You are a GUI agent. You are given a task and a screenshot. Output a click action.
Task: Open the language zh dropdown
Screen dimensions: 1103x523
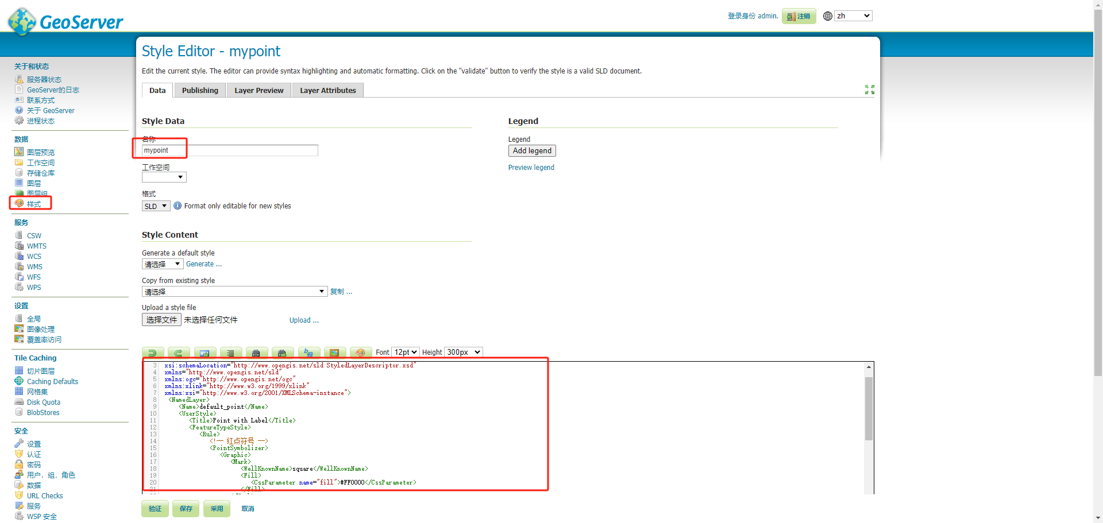coord(853,16)
